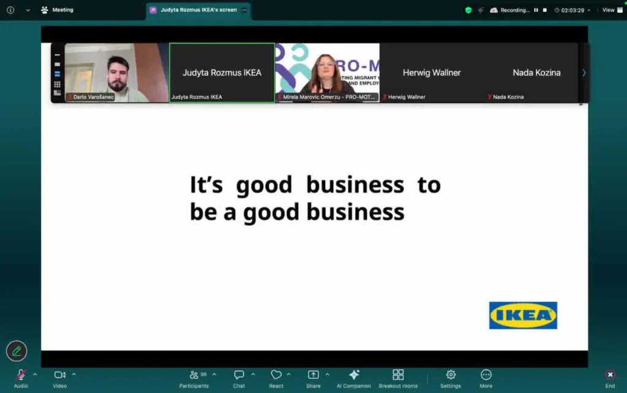Open the meeting timer dropdown arrow
The image size is (627, 393).
coord(589,10)
